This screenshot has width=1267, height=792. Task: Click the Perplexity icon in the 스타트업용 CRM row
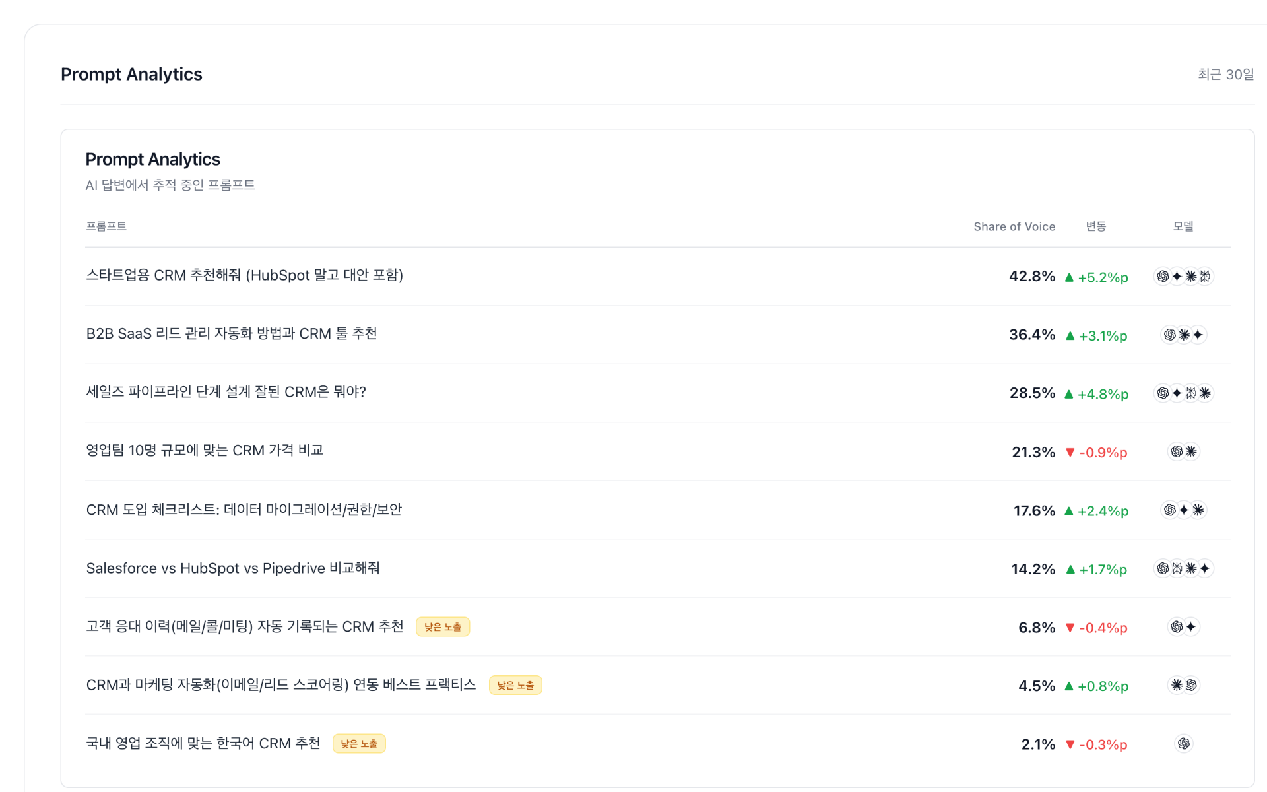pos(1205,277)
